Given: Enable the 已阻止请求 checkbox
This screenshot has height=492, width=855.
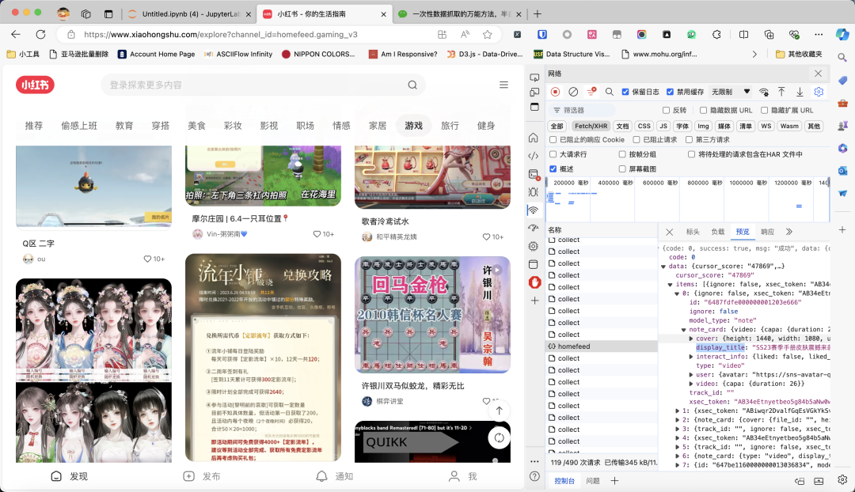Looking at the screenshot, I should (x=636, y=139).
